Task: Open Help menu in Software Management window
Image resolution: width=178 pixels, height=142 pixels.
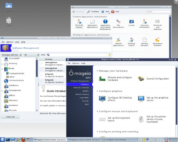Action: tap(23, 42)
